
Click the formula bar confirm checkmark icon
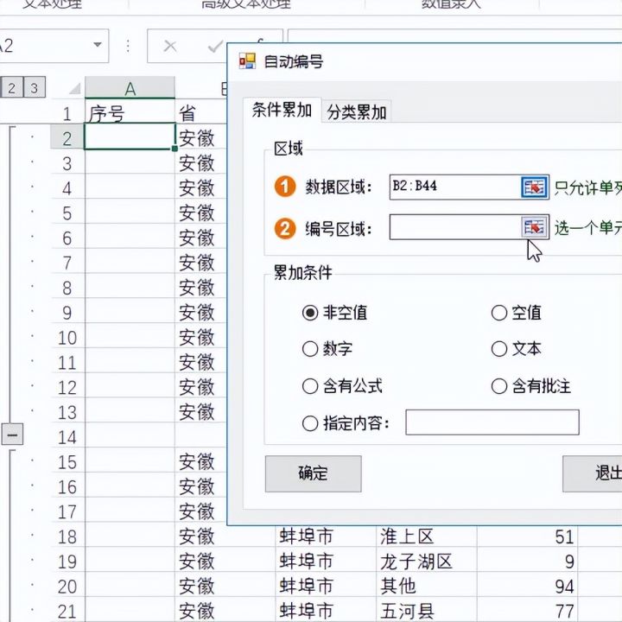tap(215, 47)
